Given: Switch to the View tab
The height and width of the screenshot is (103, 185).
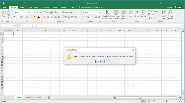Looking at the screenshot, I should (72, 7).
